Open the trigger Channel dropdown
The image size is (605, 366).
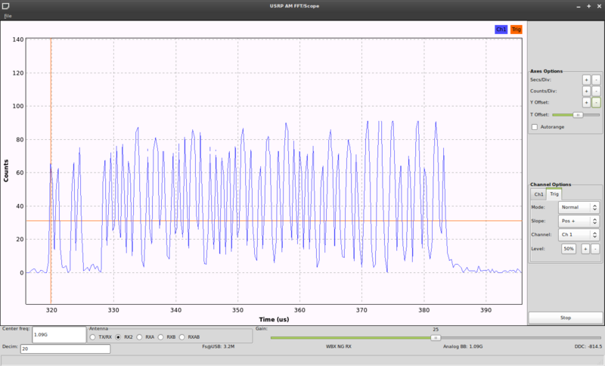coord(579,235)
